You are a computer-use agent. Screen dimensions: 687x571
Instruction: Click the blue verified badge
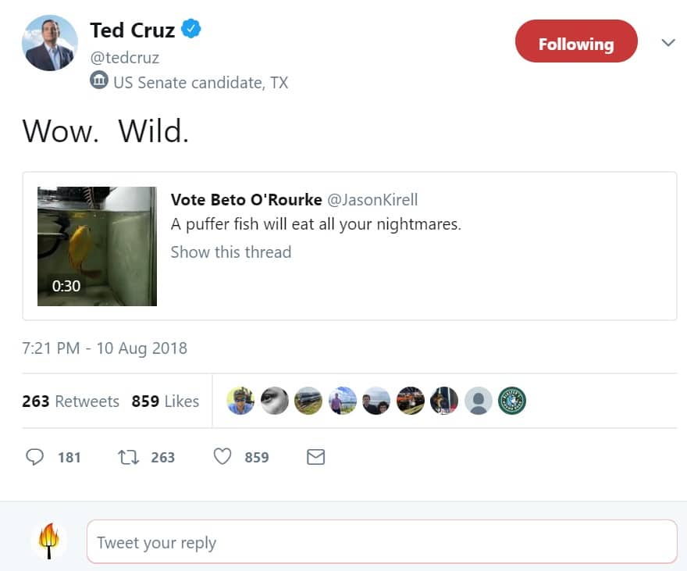tap(191, 29)
